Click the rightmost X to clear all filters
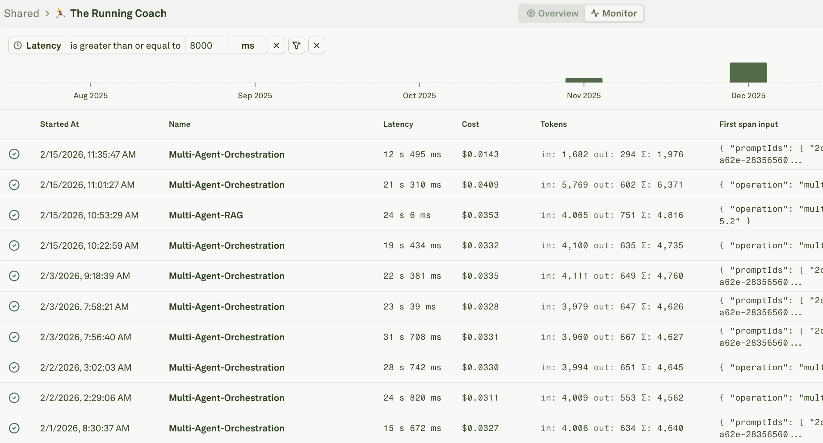The height and width of the screenshot is (443, 823). click(317, 45)
